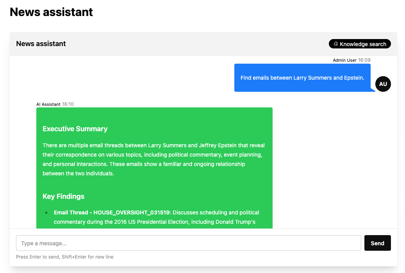This screenshot has width=405, height=273.
Task: Click the News assistant page title
Action: (51, 12)
